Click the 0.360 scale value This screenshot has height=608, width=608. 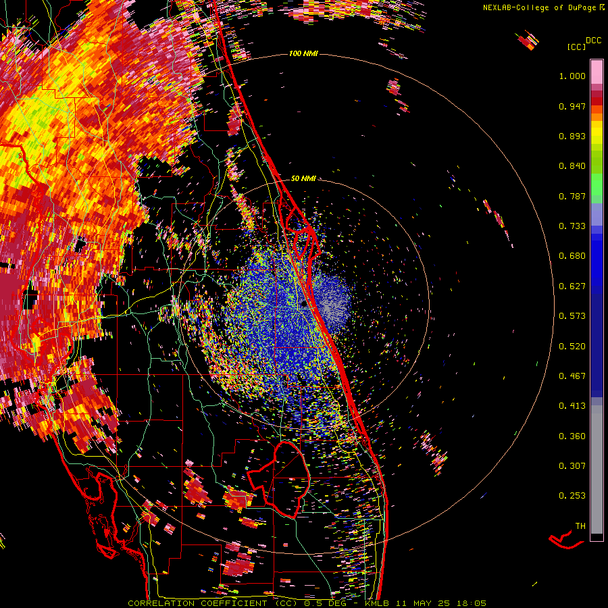tap(572, 436)
